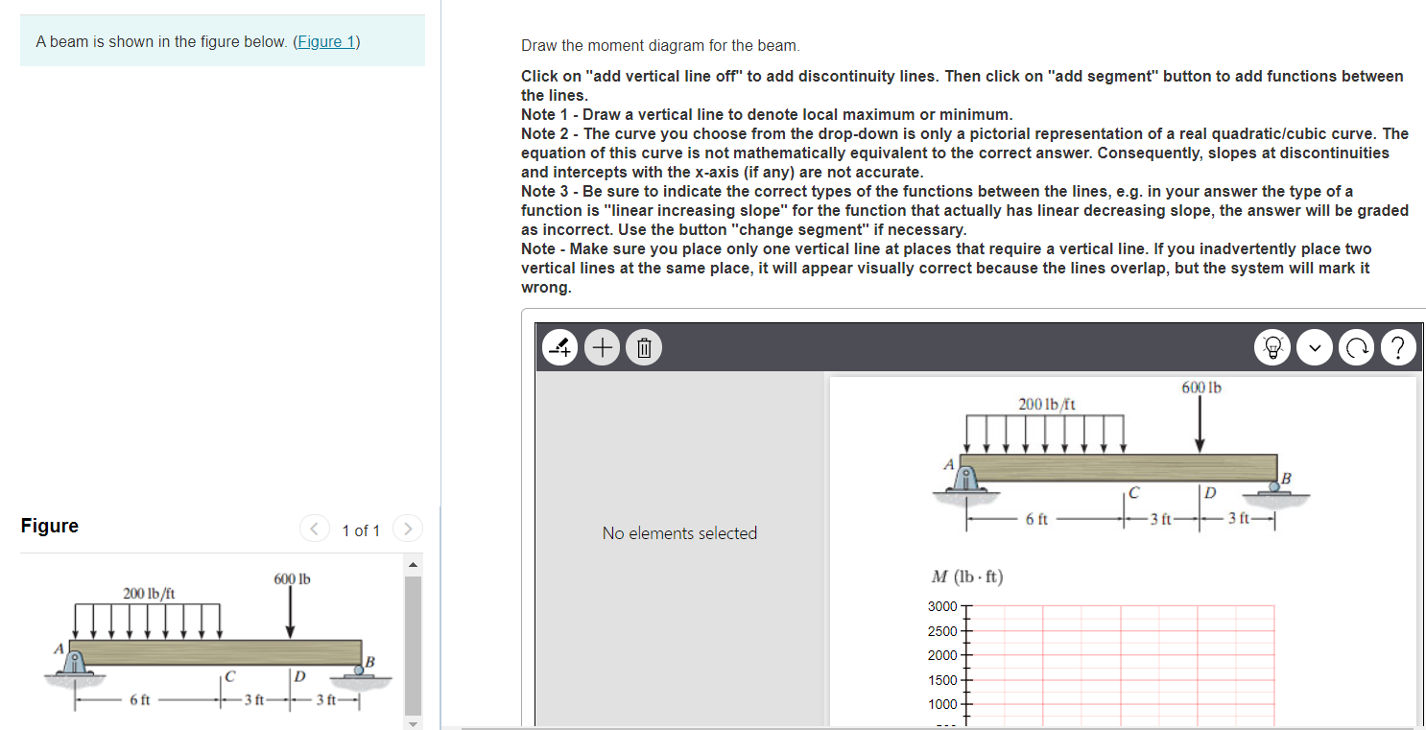Go to next figure arrow
The height and width of the screenshot is (730, 1426).
point(408,529)
